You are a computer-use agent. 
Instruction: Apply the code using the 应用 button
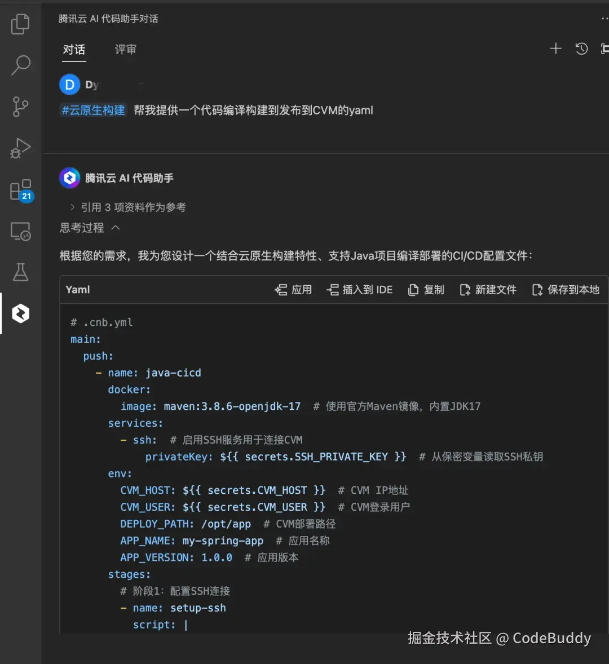(x=293, y=290)
